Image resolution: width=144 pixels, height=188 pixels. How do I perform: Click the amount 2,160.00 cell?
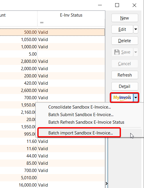click(x=18, y=112)
